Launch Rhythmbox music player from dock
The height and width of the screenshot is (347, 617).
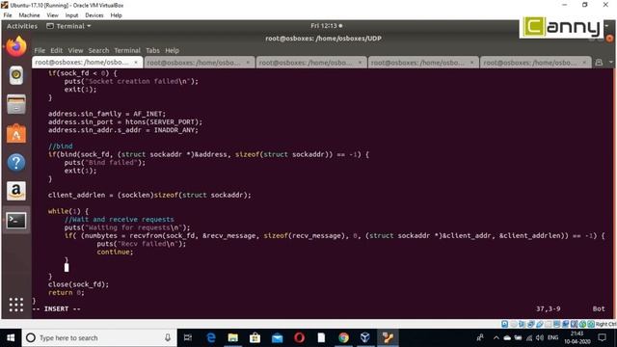(16, 75)
